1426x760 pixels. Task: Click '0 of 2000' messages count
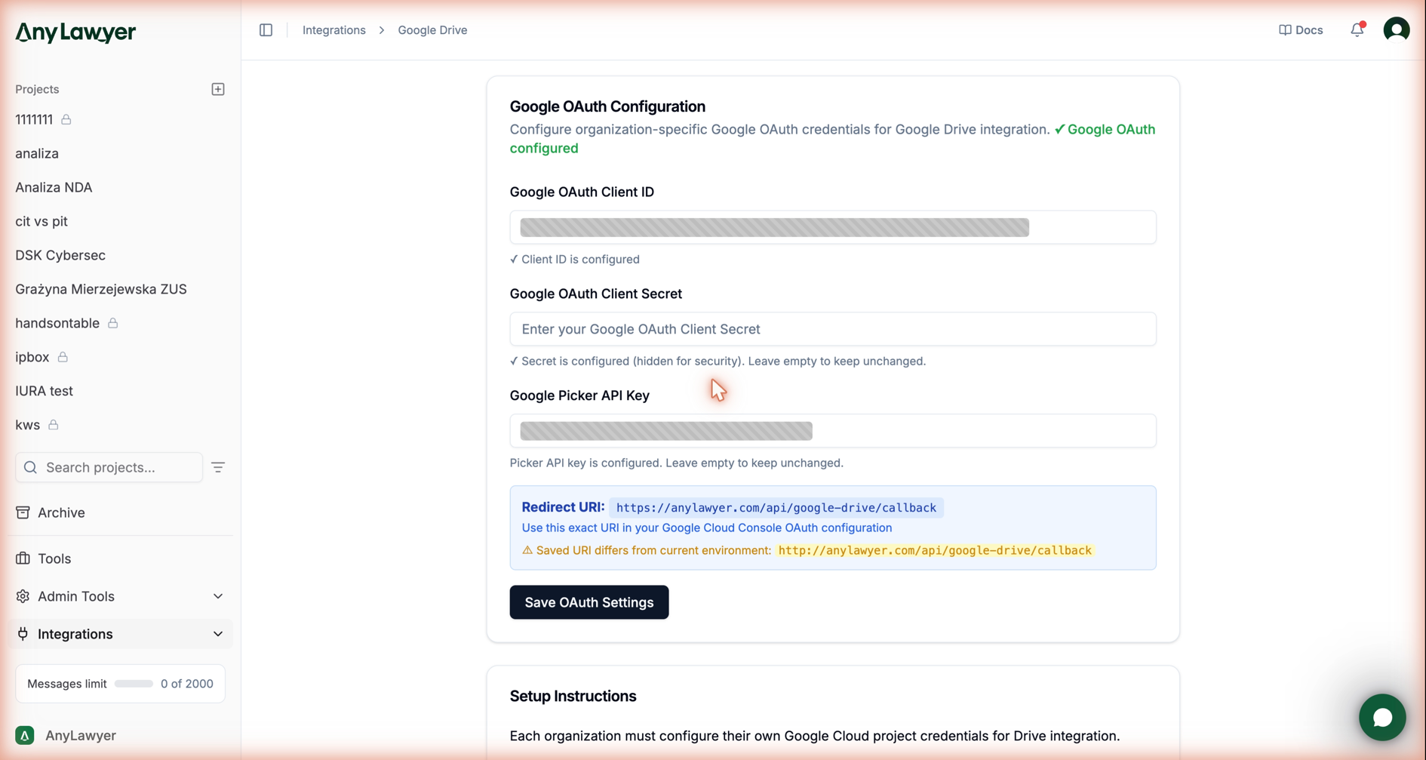(x=187, y=684)
